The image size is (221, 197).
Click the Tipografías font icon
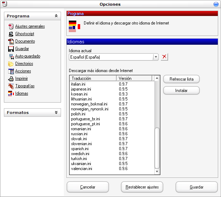coord(11,86)
